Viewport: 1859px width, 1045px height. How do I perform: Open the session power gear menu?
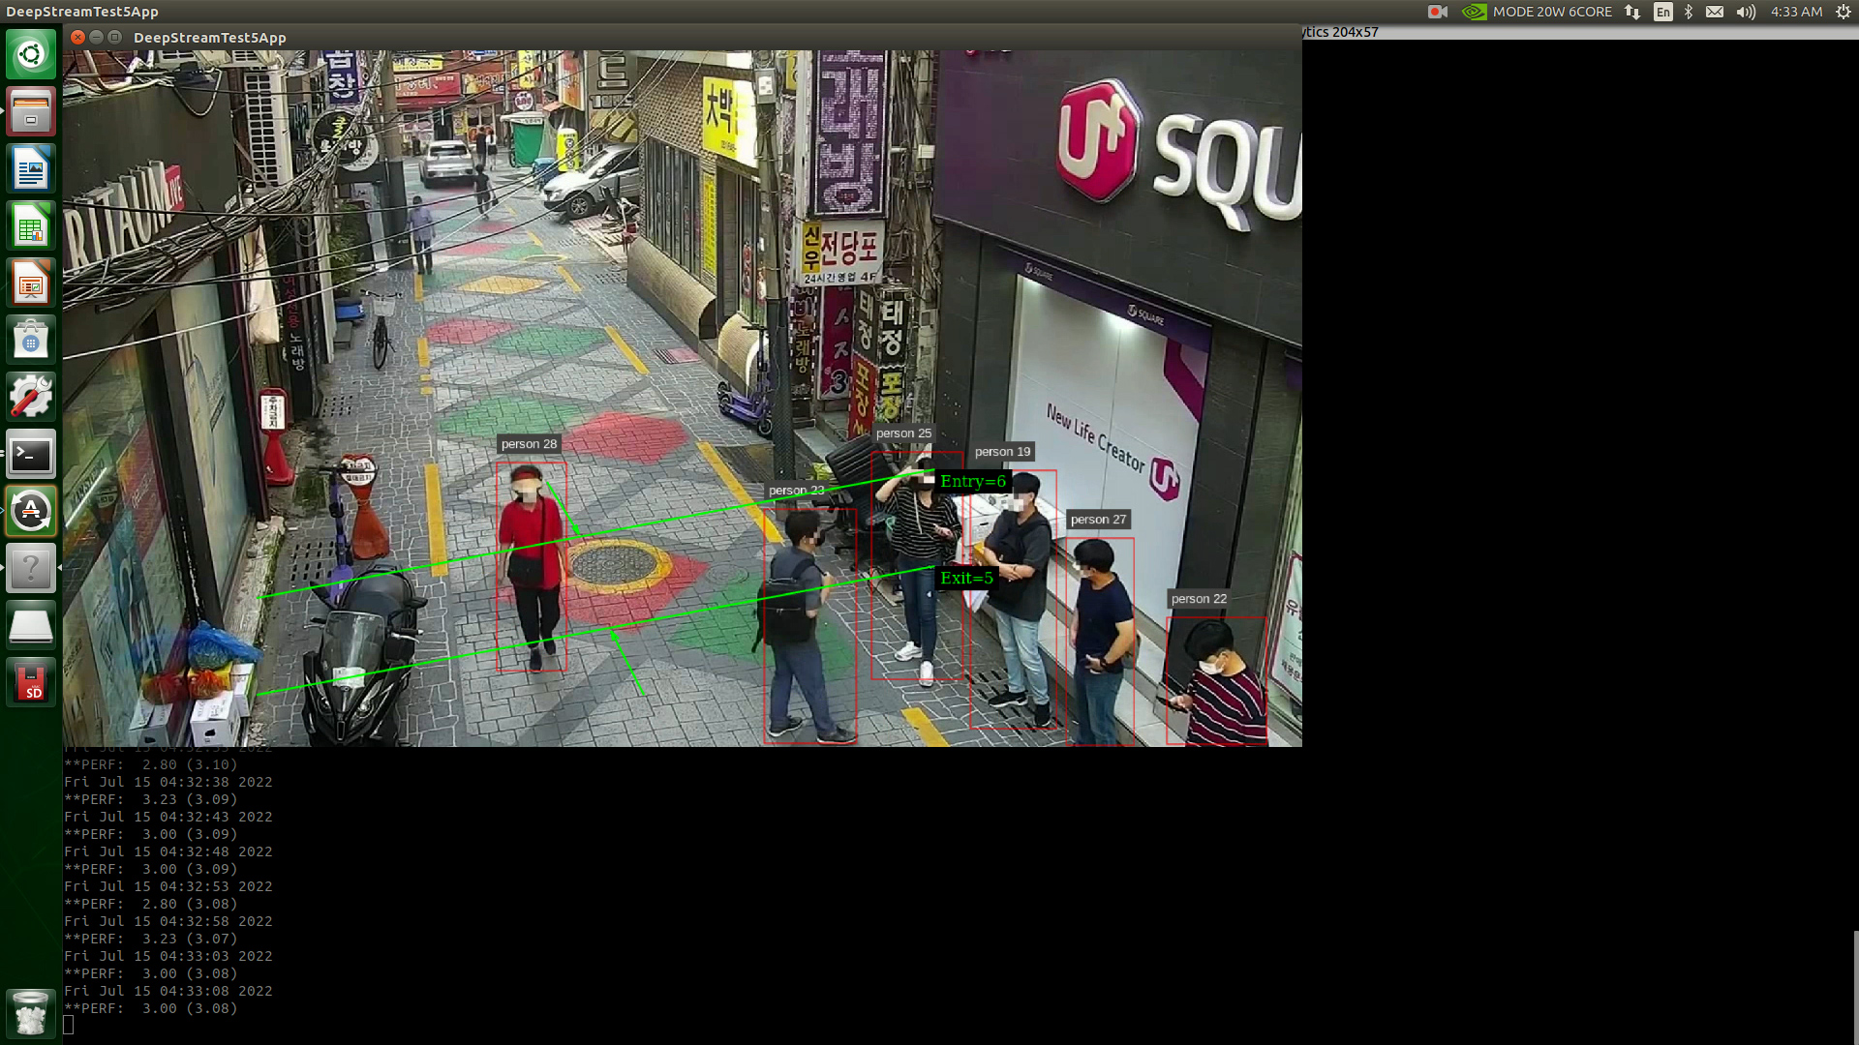[1844, 12]
